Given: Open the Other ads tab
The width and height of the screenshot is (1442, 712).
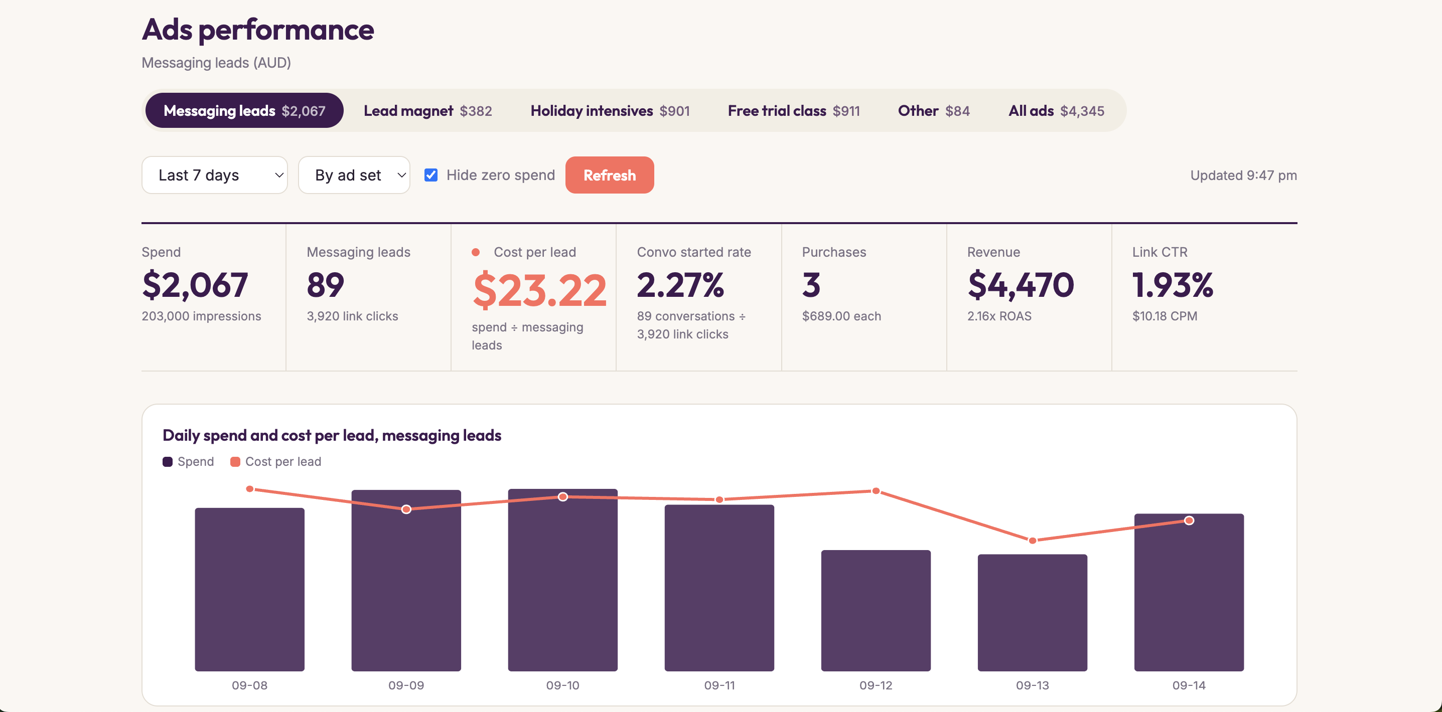Looking at the screenshot, I should pos(934,111).
